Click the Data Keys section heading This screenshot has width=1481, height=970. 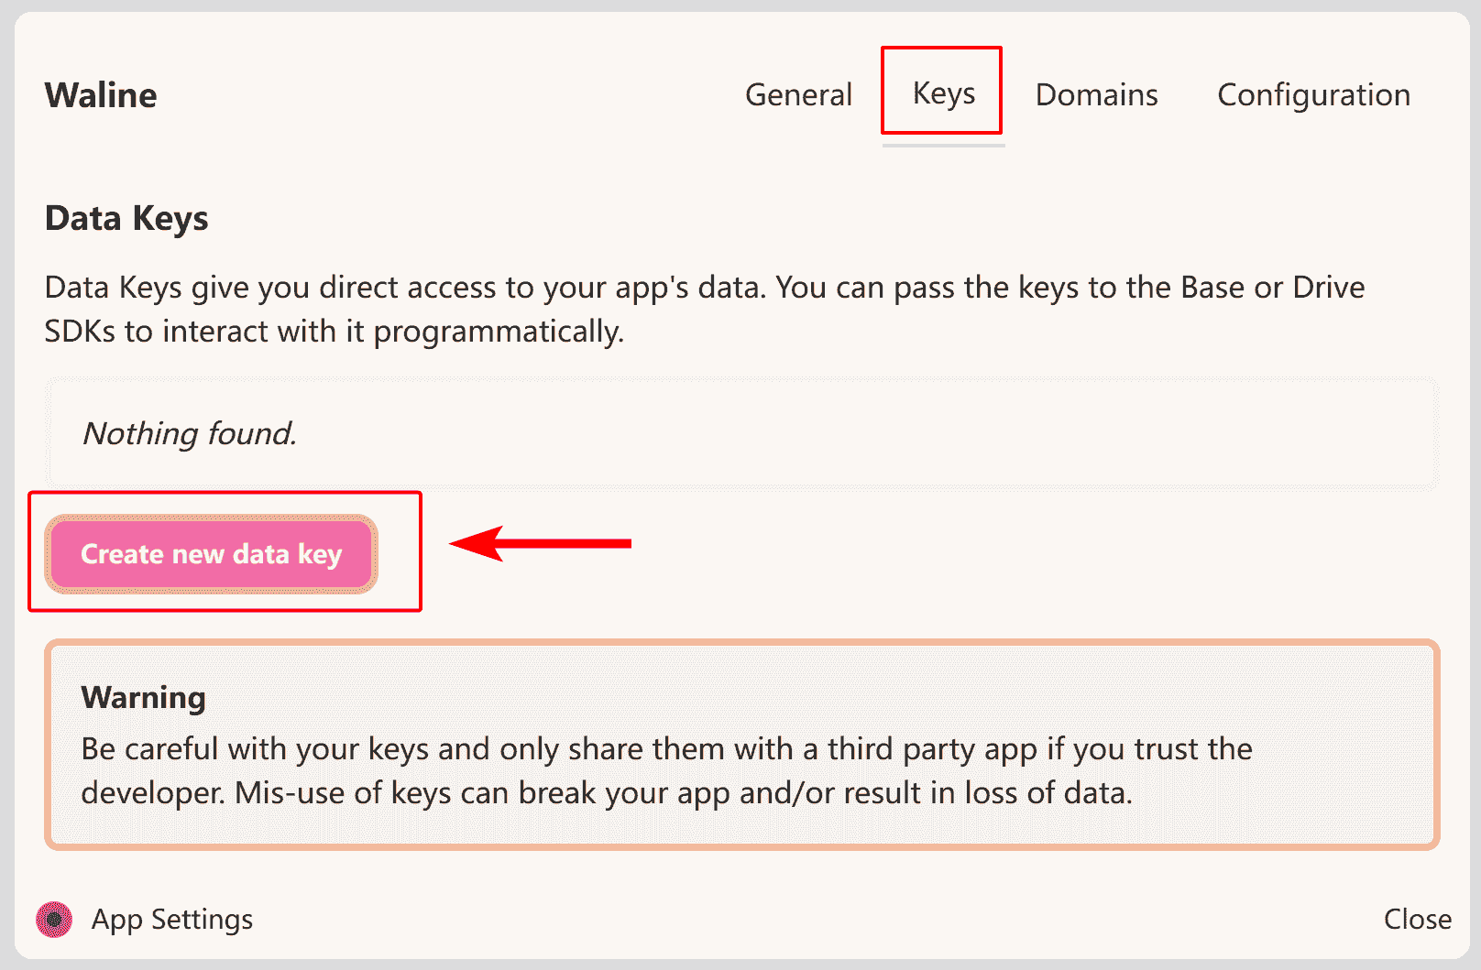tap(126, 219)
